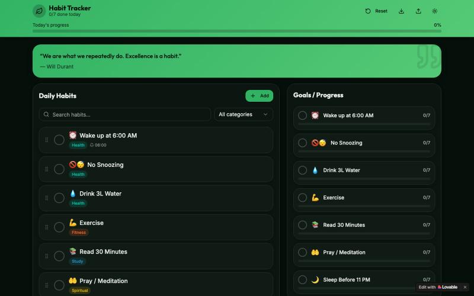The image size is (474, 296).
Task: Click the download icon in the header
Action: 402,11
